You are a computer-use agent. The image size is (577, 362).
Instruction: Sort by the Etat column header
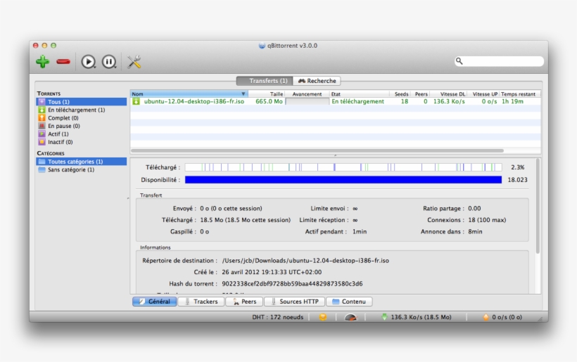pos(359,94)
